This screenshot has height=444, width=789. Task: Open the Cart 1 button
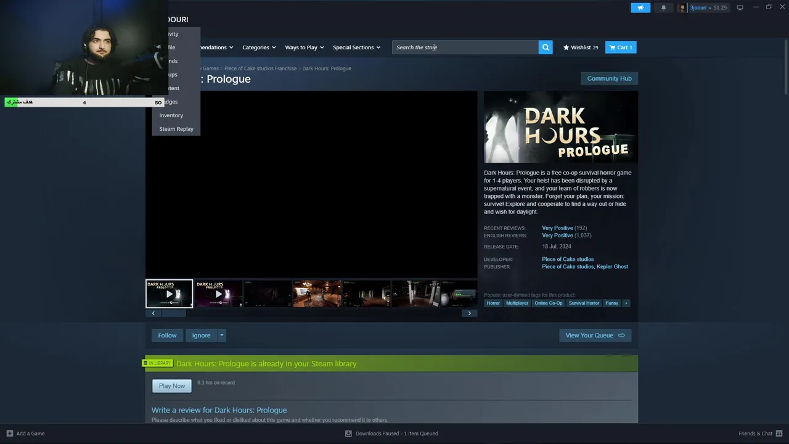coord(621,47)
